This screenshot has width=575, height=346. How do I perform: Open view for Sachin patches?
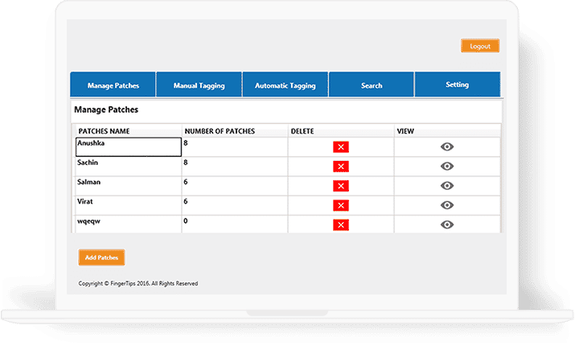pos(447,167)
